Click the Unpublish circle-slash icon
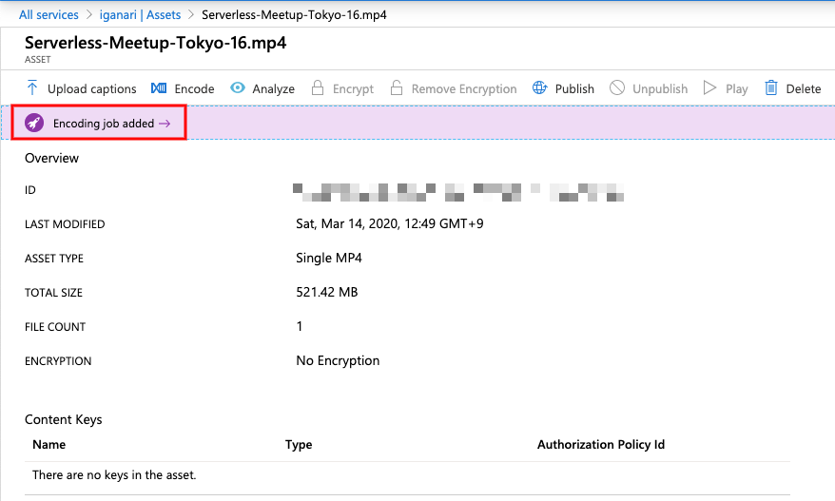 click(x=617, y=87)
